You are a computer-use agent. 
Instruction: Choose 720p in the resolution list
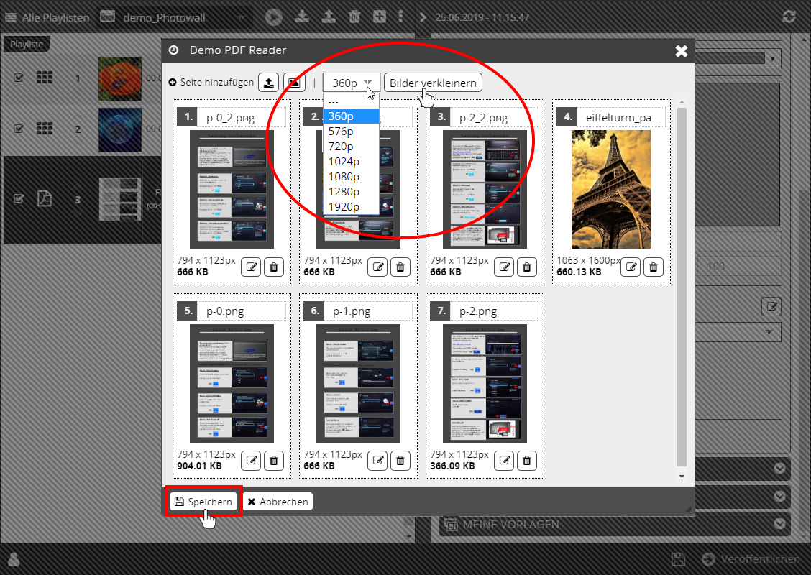(341, 147)
